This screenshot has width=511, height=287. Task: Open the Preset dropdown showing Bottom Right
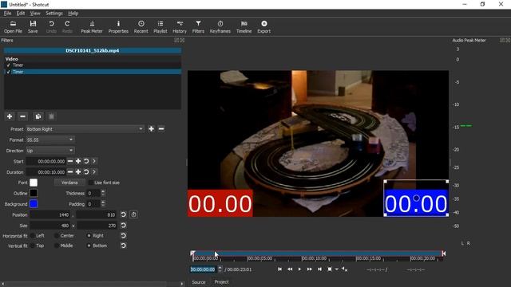coord(85,129)
